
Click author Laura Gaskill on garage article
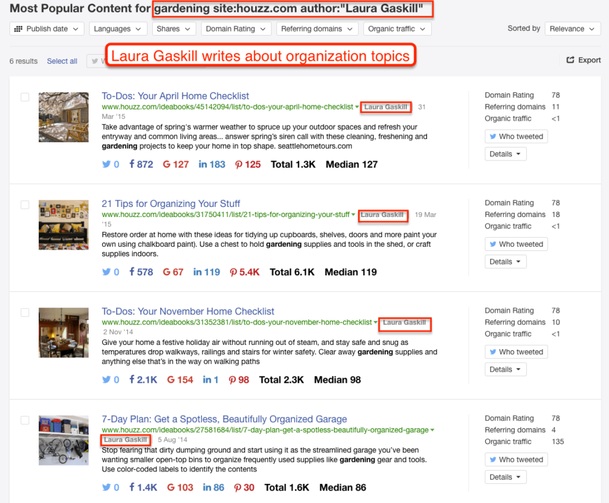pyautogui.click(x=125, y=440)
